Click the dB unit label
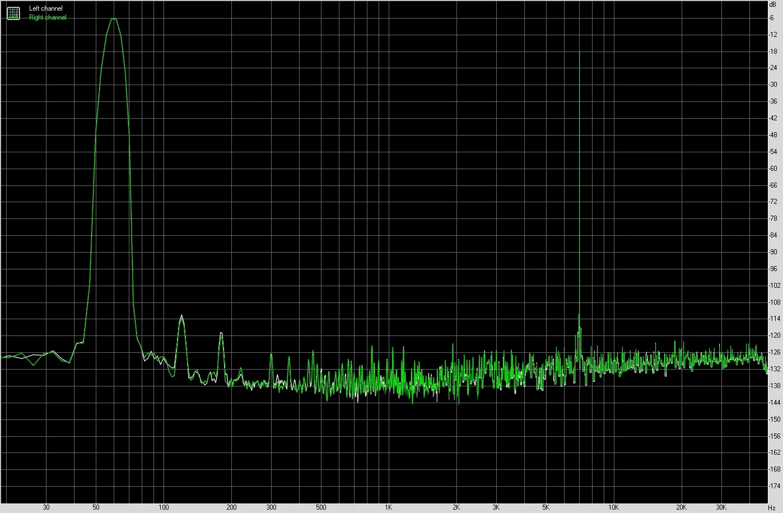 point(773,4)
